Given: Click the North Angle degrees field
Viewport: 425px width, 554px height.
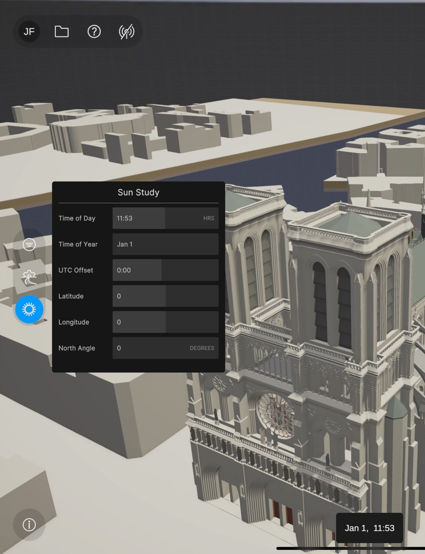Looking at the screenshot, I should tap(165, 348).
